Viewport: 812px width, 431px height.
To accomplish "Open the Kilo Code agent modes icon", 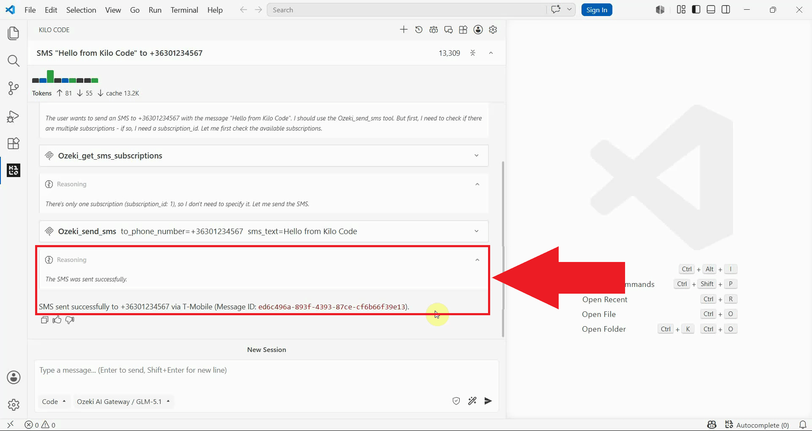I will 433,30.
